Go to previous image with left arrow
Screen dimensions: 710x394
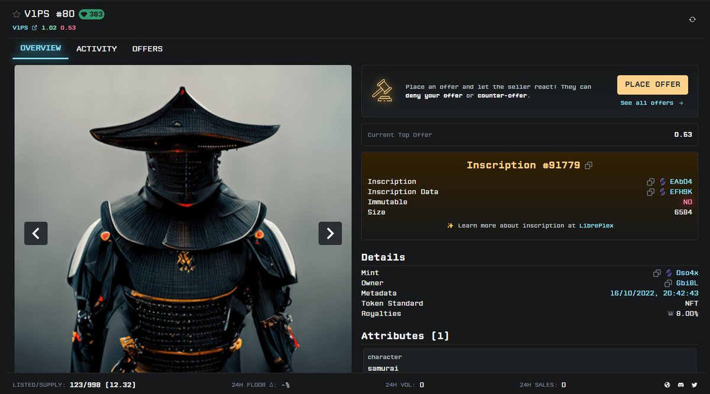(x=36, y=234)
